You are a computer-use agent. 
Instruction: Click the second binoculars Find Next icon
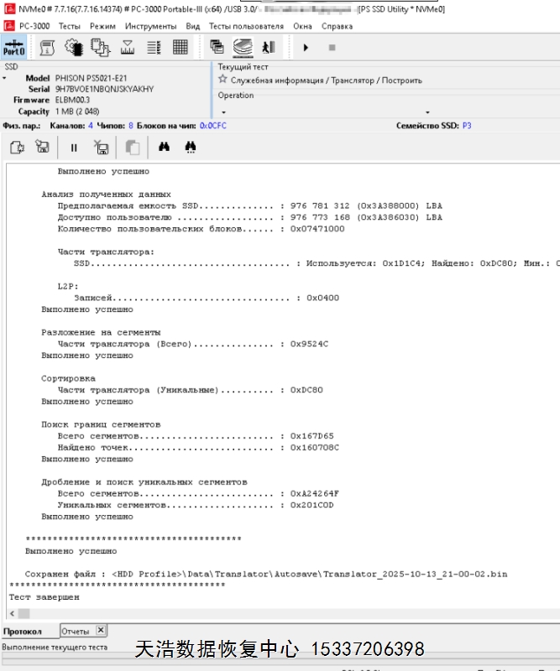191,148
